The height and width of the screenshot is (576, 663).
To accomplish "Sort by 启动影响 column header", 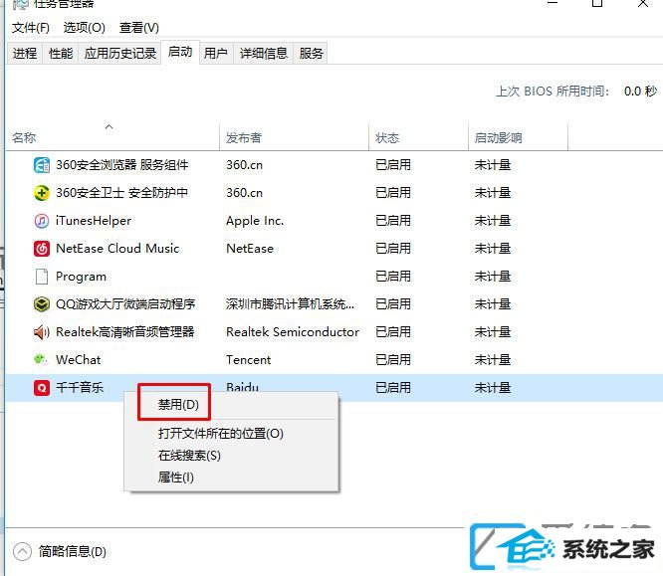I will point(498,137).
